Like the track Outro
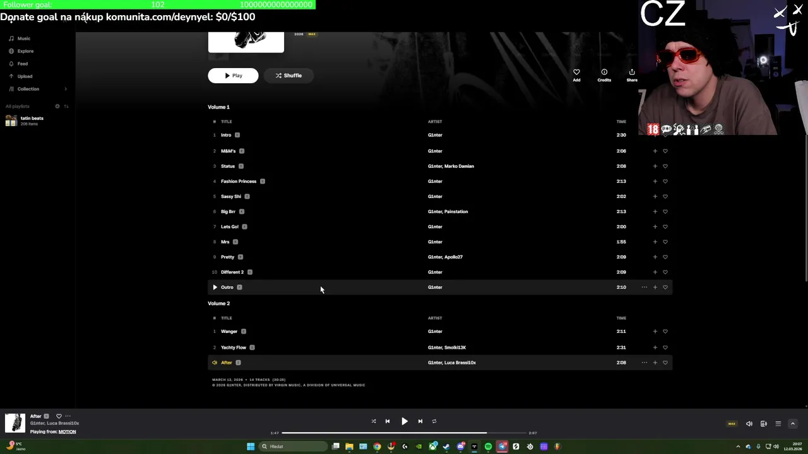This screenshot has width=808, height=454. pyautogui.click(x=665, y=288)
